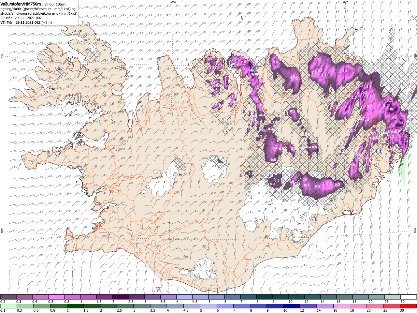This screenshot has width=417, height=313.
Task: Pick the dark green 1 swatch in the rain scale
Action: click(75, 306)
